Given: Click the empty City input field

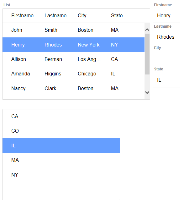Looking at the screenshot, I should tap(166, 58).
